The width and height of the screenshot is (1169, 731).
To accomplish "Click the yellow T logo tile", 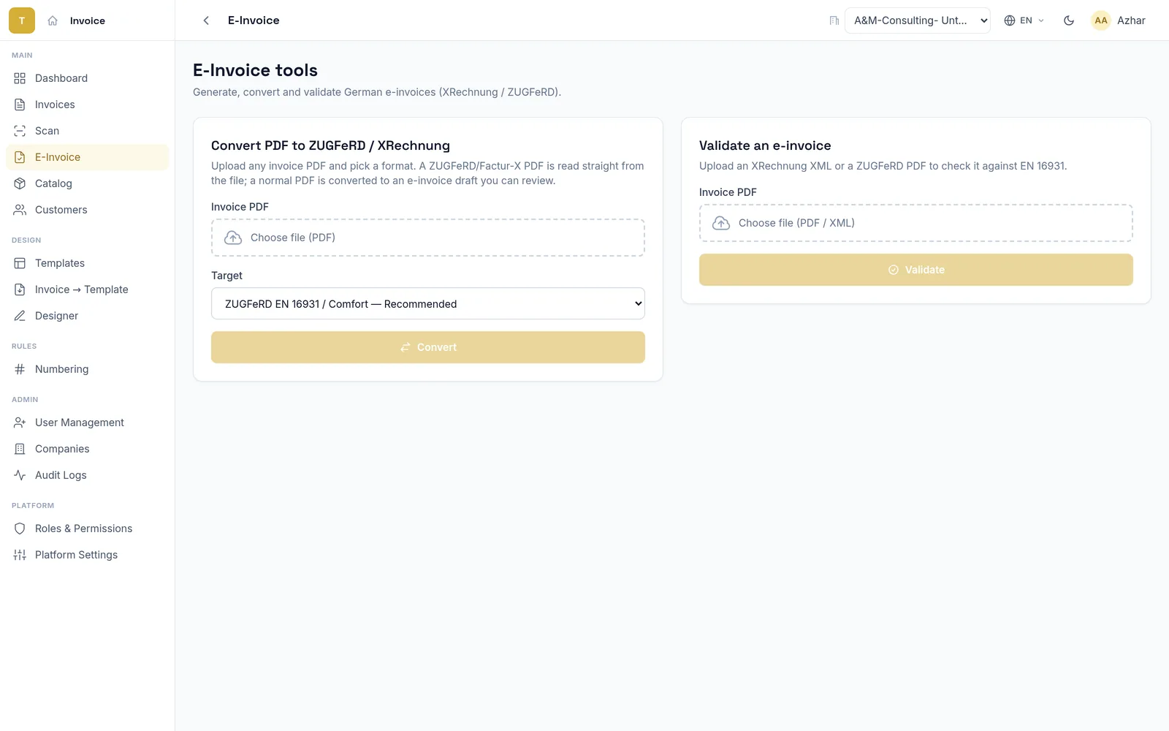I will click(22, 20).
